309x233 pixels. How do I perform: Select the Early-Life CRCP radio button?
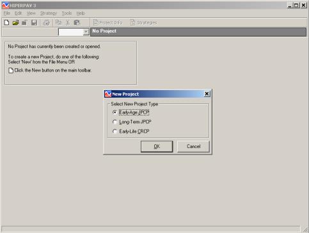tap(115, 132)
